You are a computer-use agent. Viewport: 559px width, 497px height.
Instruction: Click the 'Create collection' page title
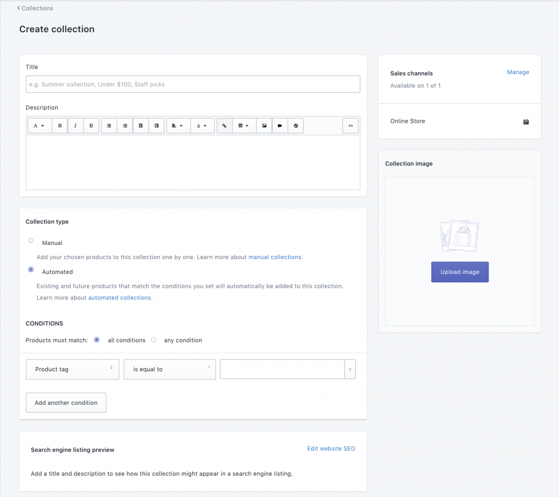click(x=57, y=29)
